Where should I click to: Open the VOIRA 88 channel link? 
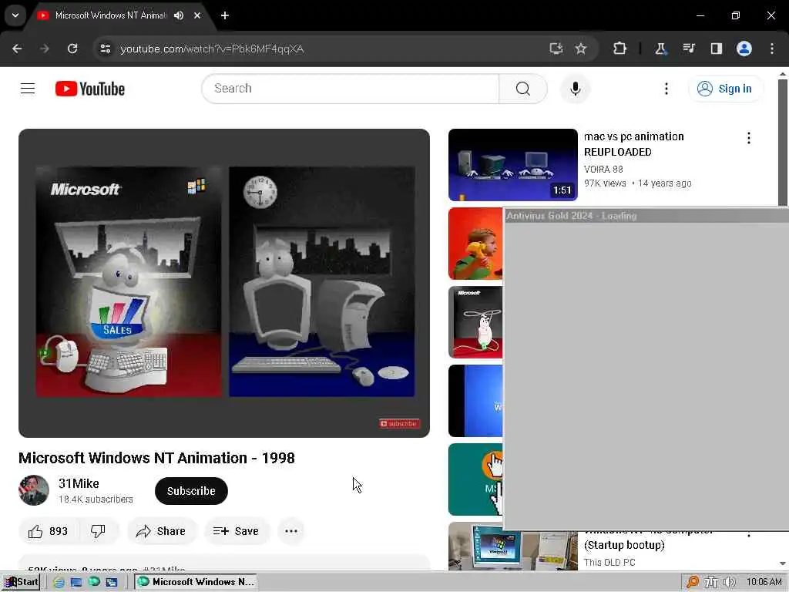603,169
